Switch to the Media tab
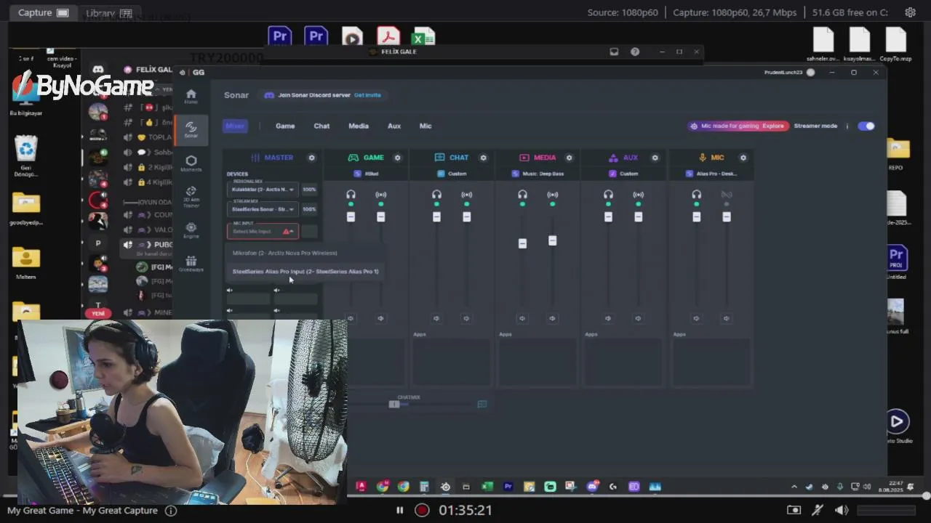The height and width of the screenshot is (523, 931). 359,126
